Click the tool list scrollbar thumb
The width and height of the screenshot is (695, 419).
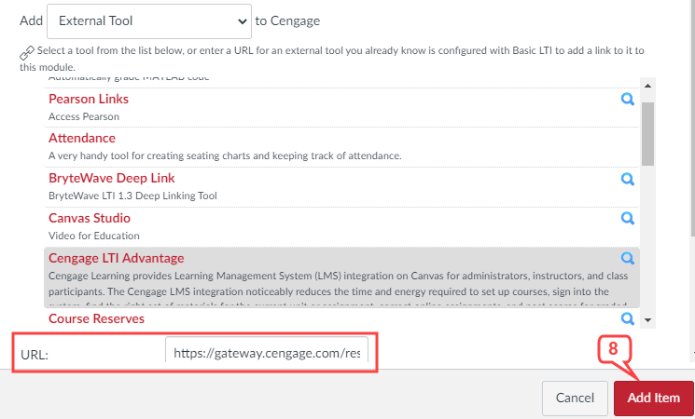coord(647,134)
